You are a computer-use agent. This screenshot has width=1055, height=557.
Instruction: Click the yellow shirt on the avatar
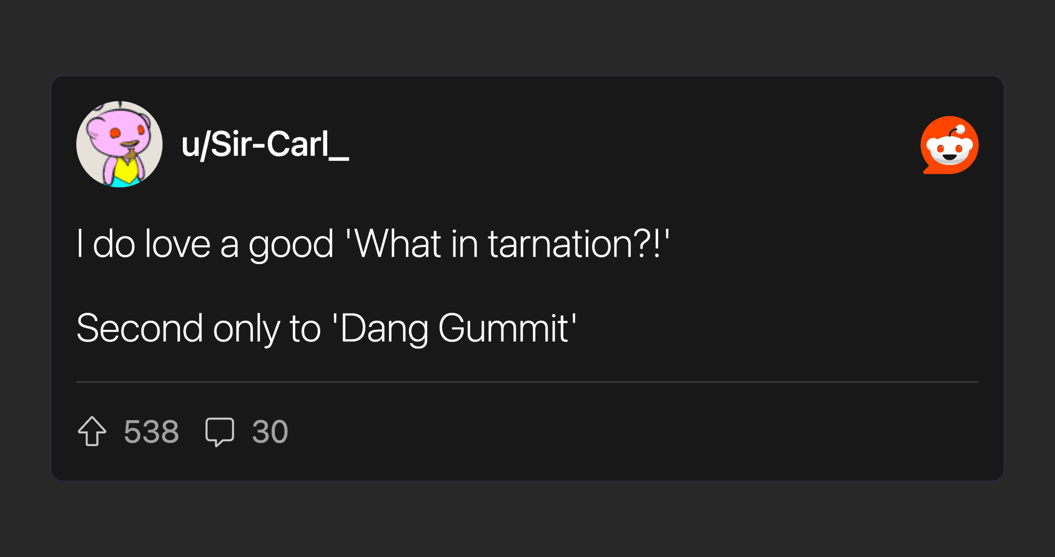125,171
